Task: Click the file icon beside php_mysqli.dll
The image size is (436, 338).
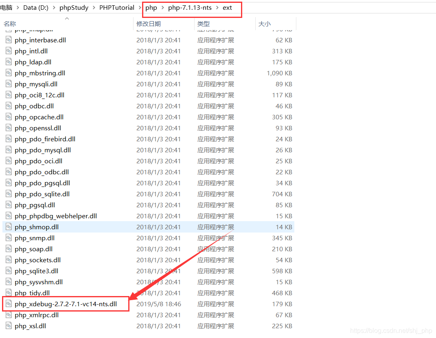Action: coord(9,84)
